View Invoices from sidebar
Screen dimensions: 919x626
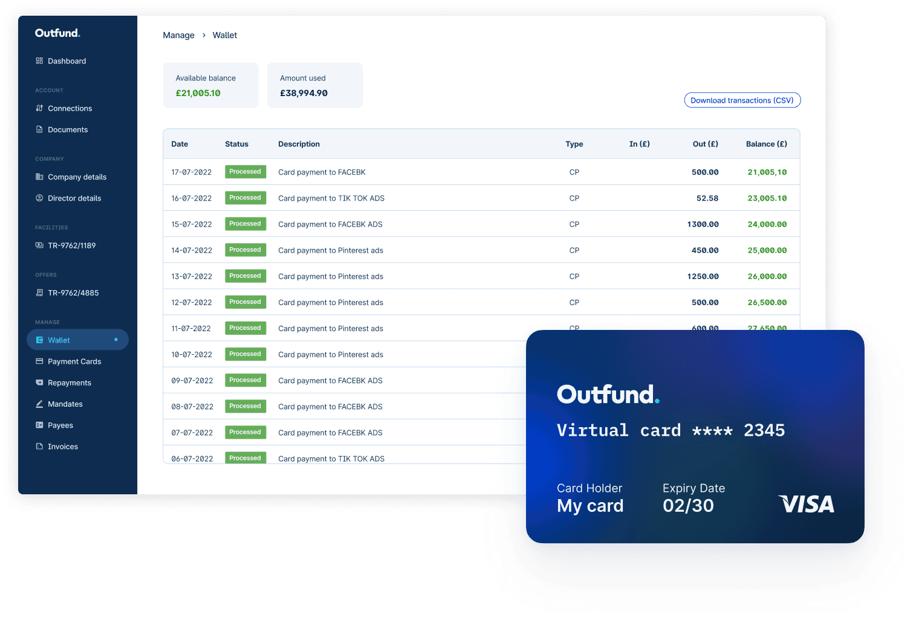click(63, 447)
